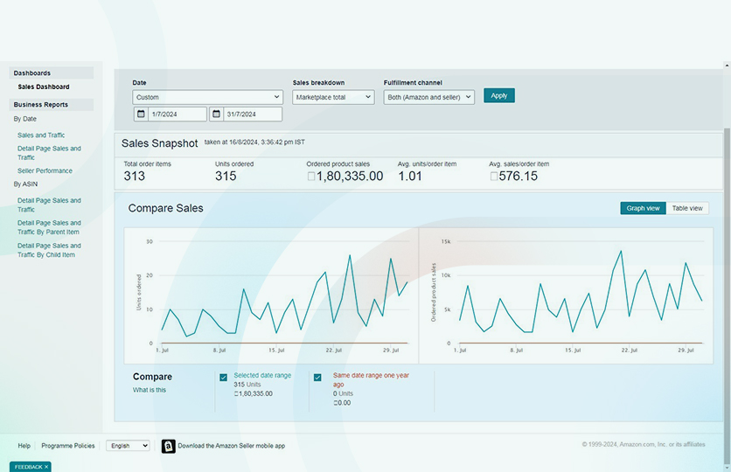The image size is (731, 472).
Task: Close the Feedback tab using X
Action: click(x=46, y=467)
